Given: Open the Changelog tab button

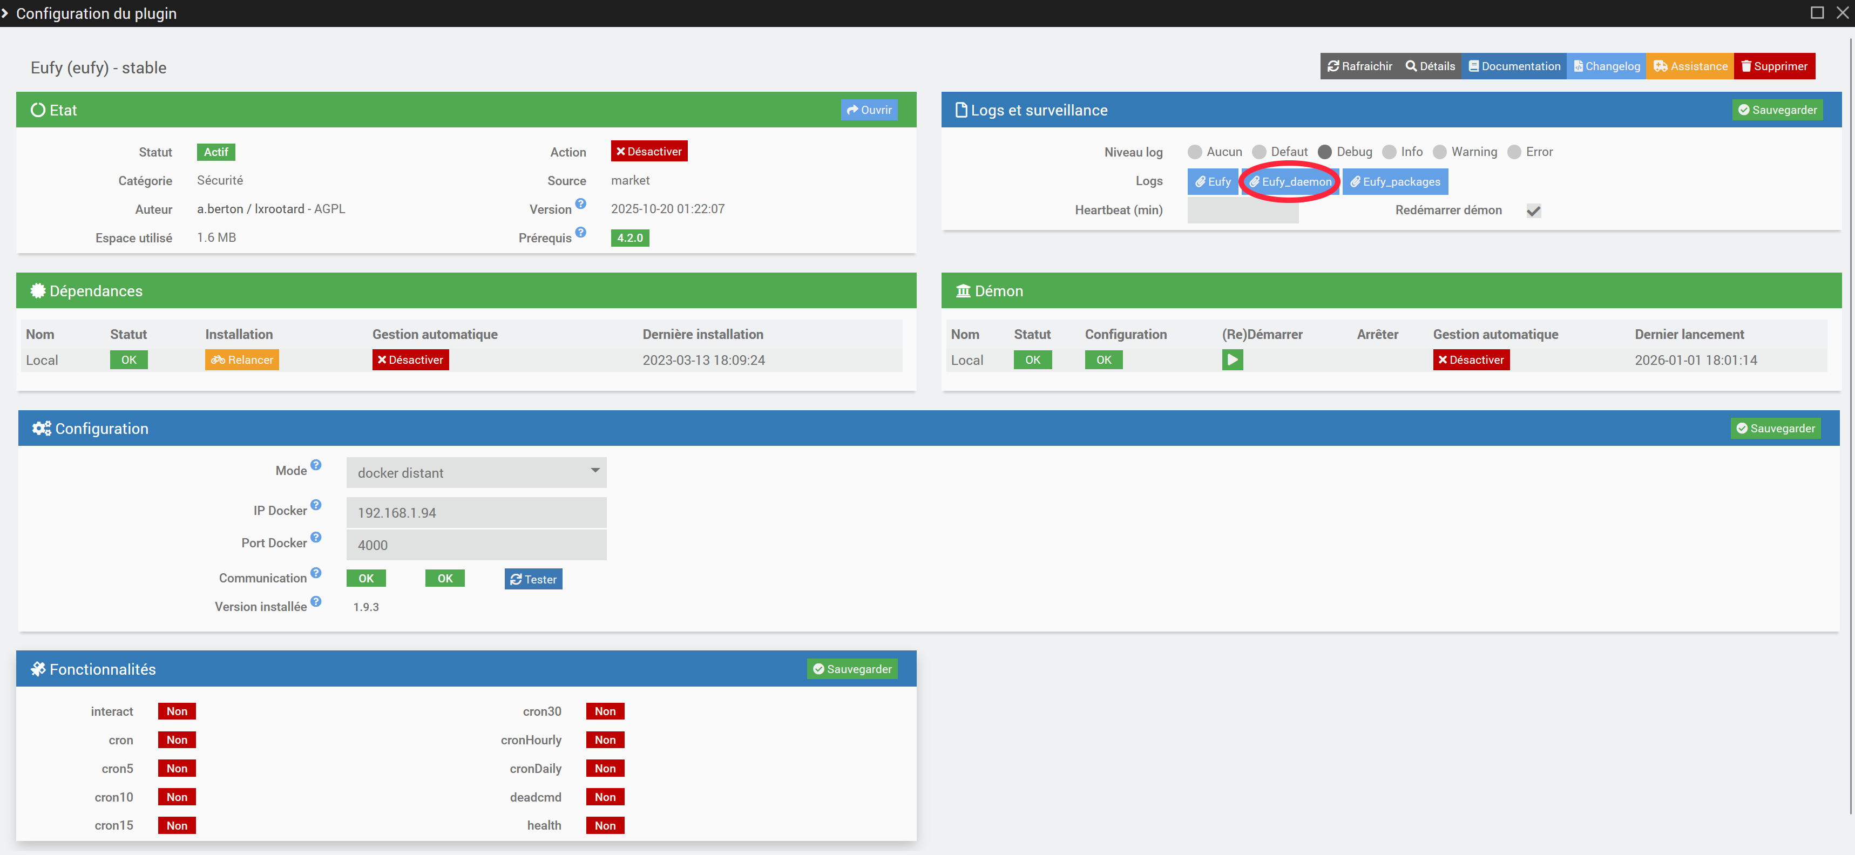Looking at the screenshot, I should click(1606, 66).
